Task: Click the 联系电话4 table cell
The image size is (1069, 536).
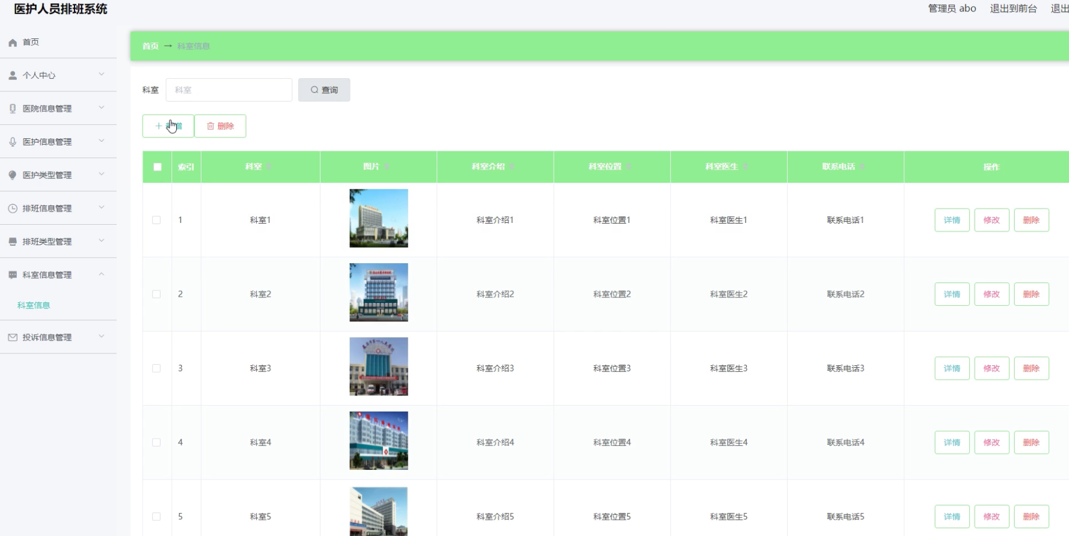Action: [845, 442]
